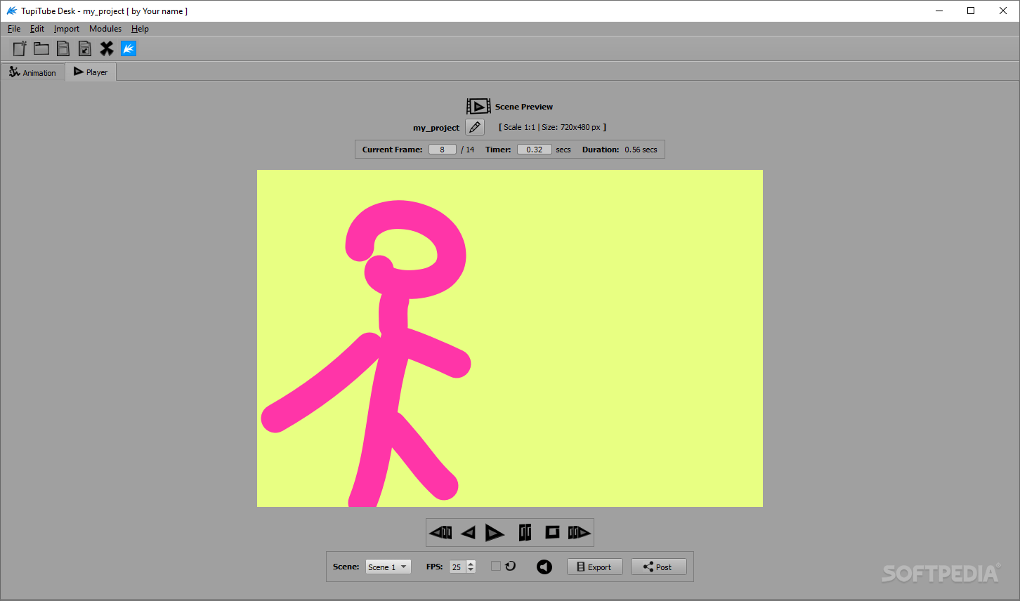This screenshot has width=1020, height=601.
Task: Play the animation in reverse
Action: [x=468, y=533]
